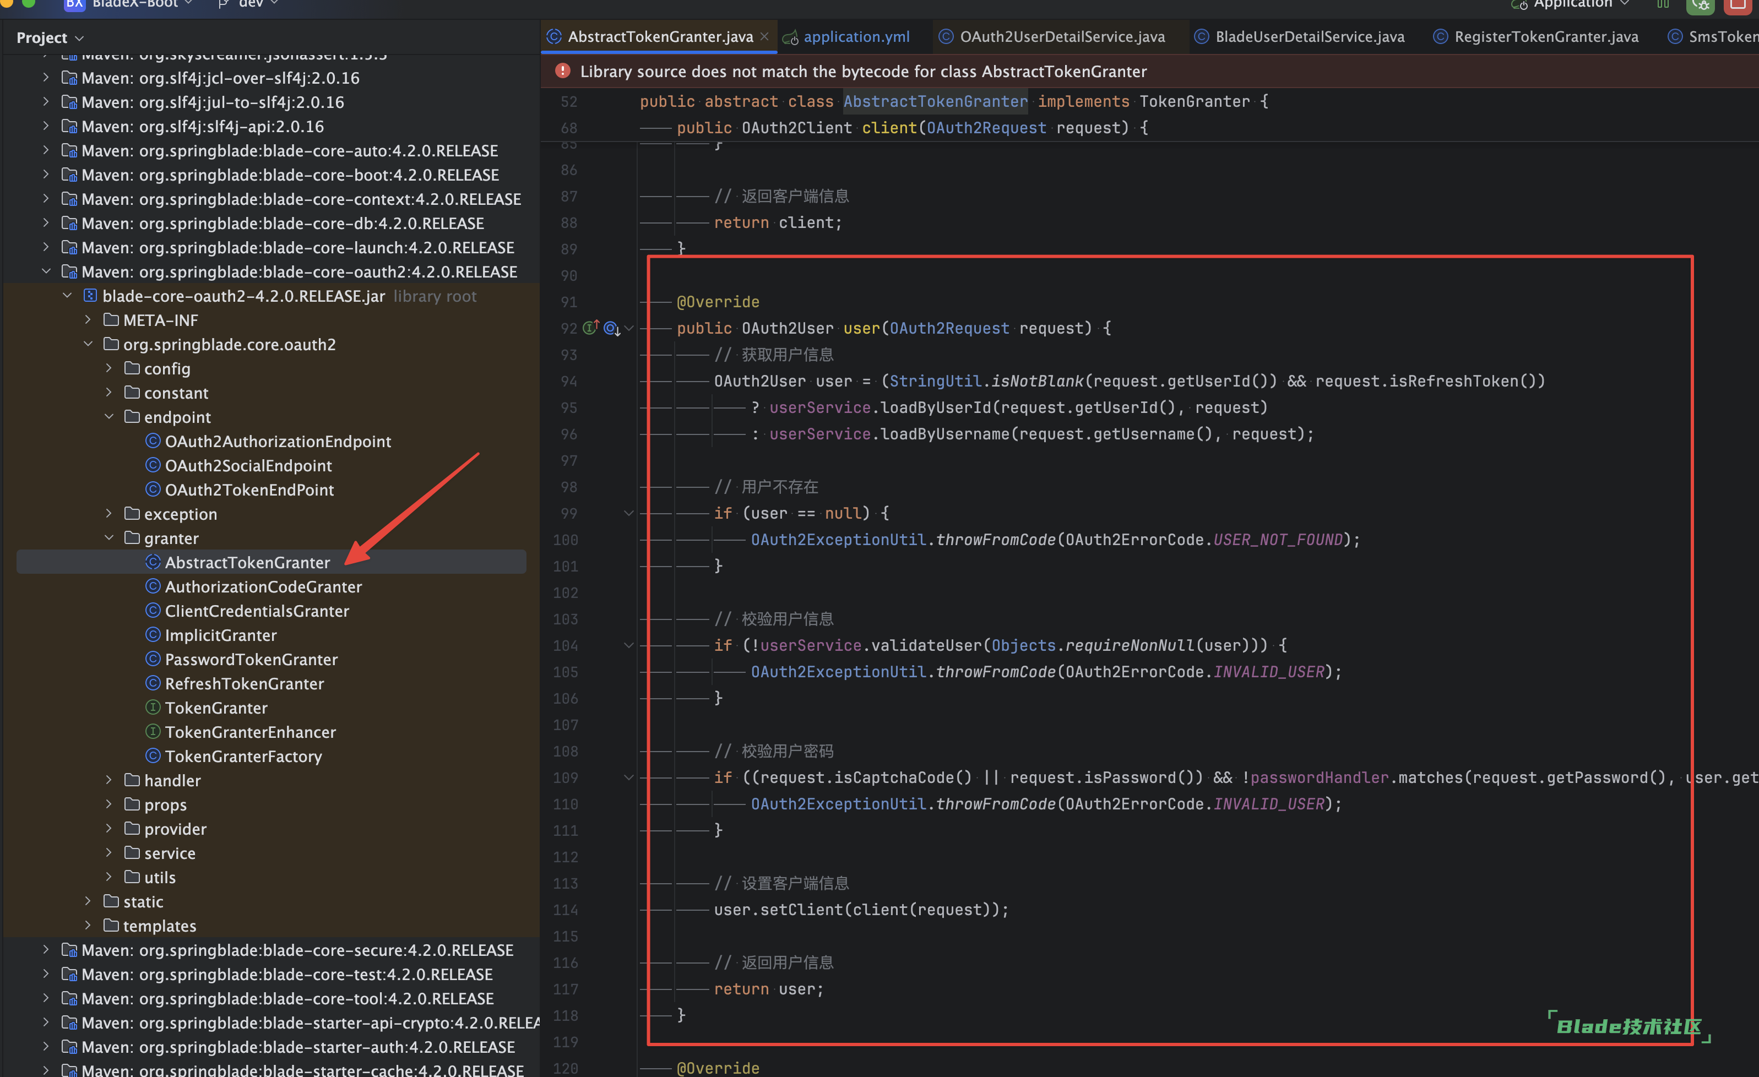The width and height of the screenshot is (1759, 1077).
Task: Expand Maven blade-core-boot library
Action: (x=46, y=174)
